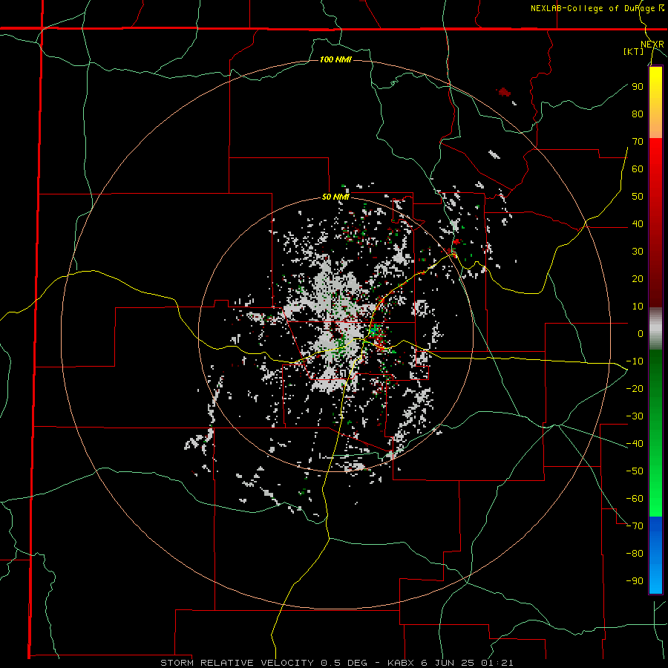Click the [KT] units label
Screen dimensions: 668x668
(x=633, y=51)
